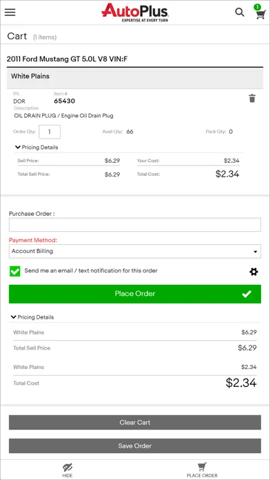Open the Payment Method dropdown
270x480 pixels.
(x=135, y=251)
